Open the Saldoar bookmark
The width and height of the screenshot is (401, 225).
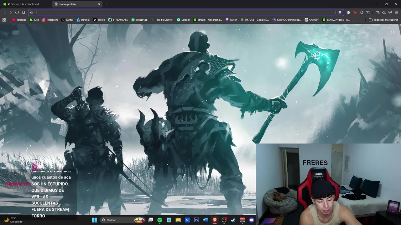(183, 20)
